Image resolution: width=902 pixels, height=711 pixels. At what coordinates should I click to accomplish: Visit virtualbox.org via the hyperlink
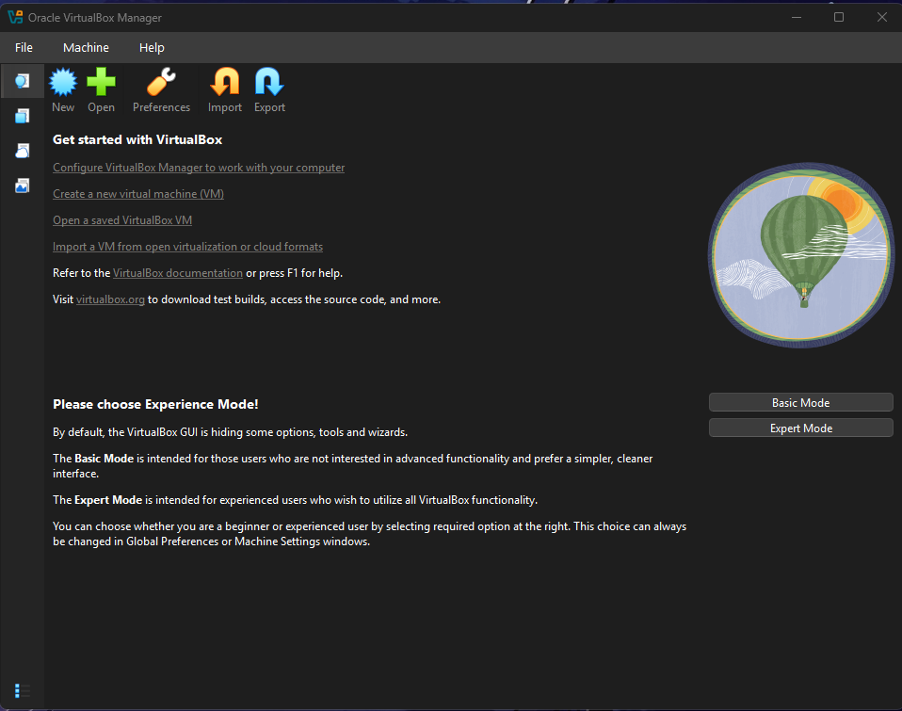pyautogui.click(x=110, y=299)
